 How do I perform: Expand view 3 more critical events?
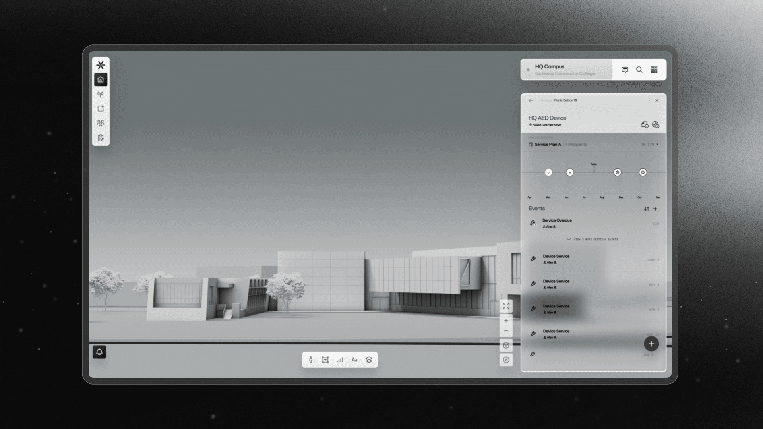pyautogui.click(x=593, y=240)
